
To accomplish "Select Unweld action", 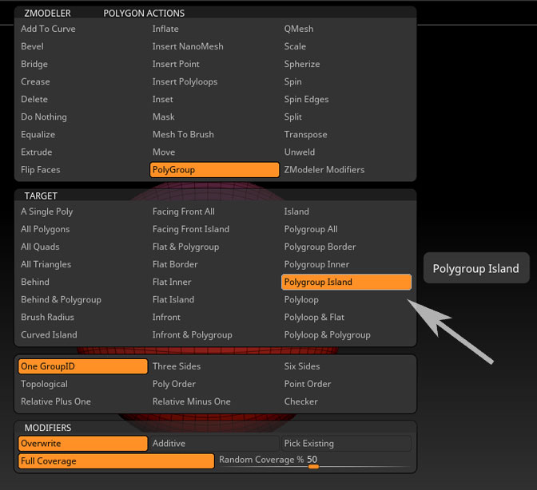I will point(300,152).
